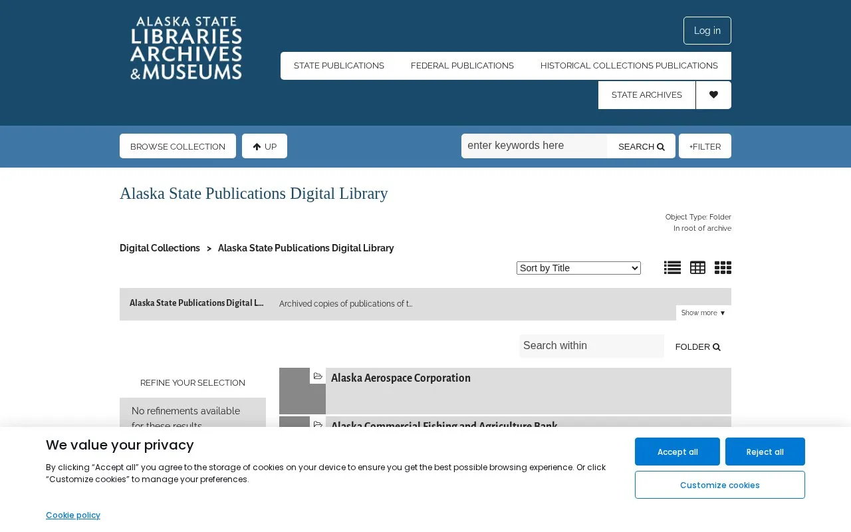Click the 'Object Type: Folder' text
This screenshot has width=851, height=532.
[x=698, y=217]
